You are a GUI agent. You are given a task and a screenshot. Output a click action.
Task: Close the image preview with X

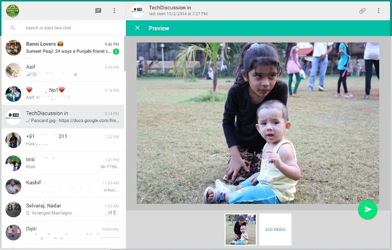[x=137, y=28]
